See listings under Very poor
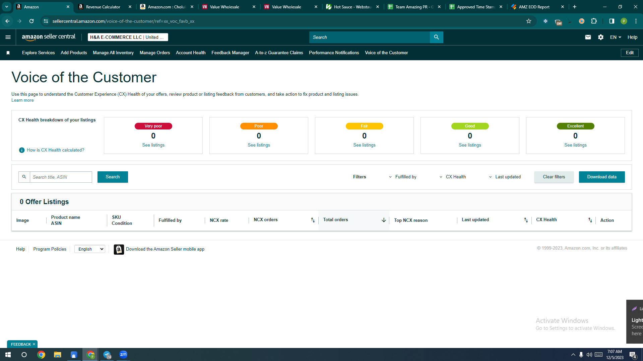643x361 pixels. tap(153, 145)
